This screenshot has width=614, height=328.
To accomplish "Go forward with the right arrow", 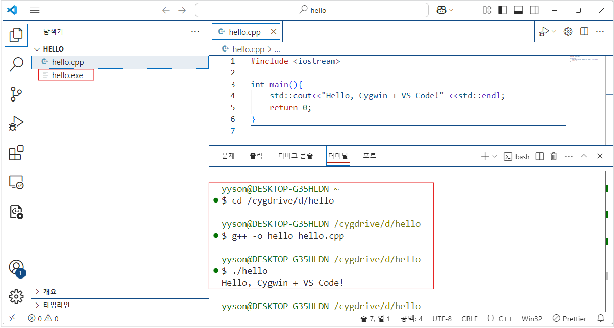I will tap(182, 10).
